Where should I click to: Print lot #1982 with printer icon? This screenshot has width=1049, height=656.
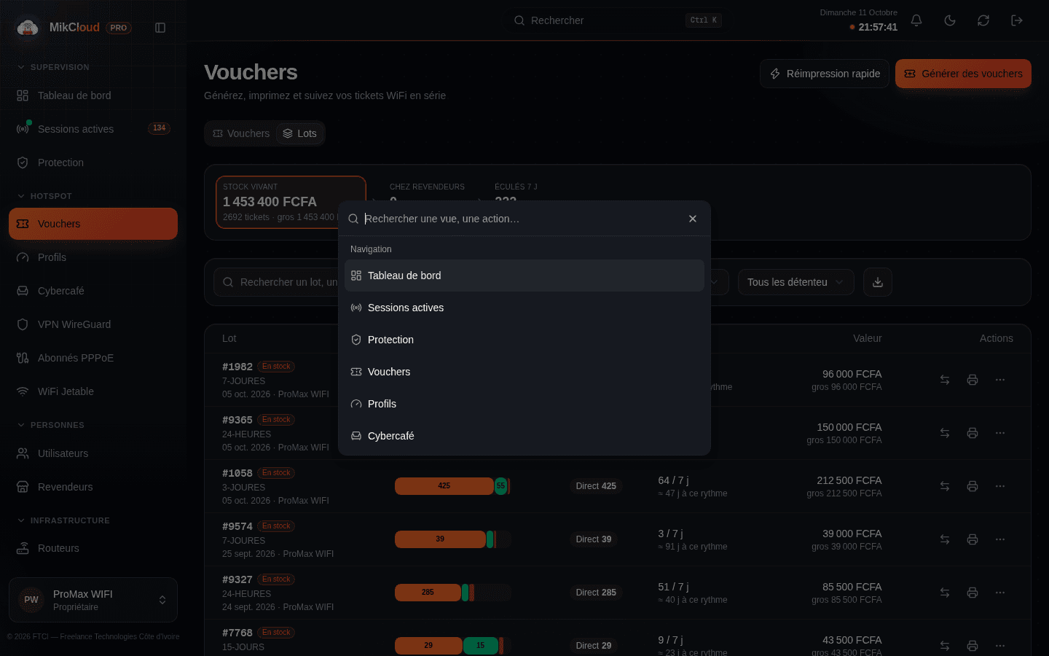(x=973, y=380)
